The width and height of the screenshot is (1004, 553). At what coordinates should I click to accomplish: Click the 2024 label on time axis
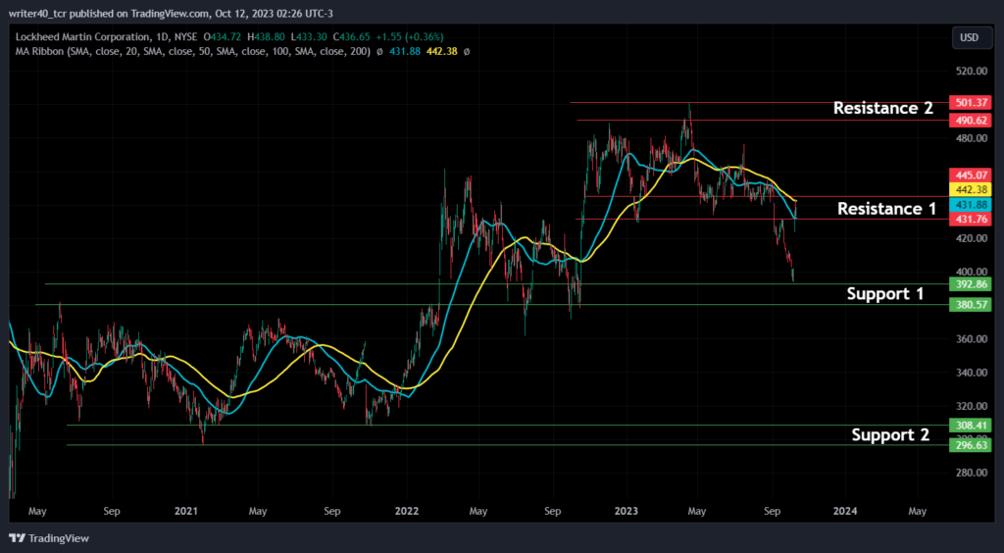845,512
